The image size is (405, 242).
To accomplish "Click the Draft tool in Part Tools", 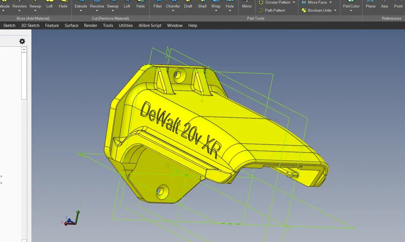I will (188, 6).
